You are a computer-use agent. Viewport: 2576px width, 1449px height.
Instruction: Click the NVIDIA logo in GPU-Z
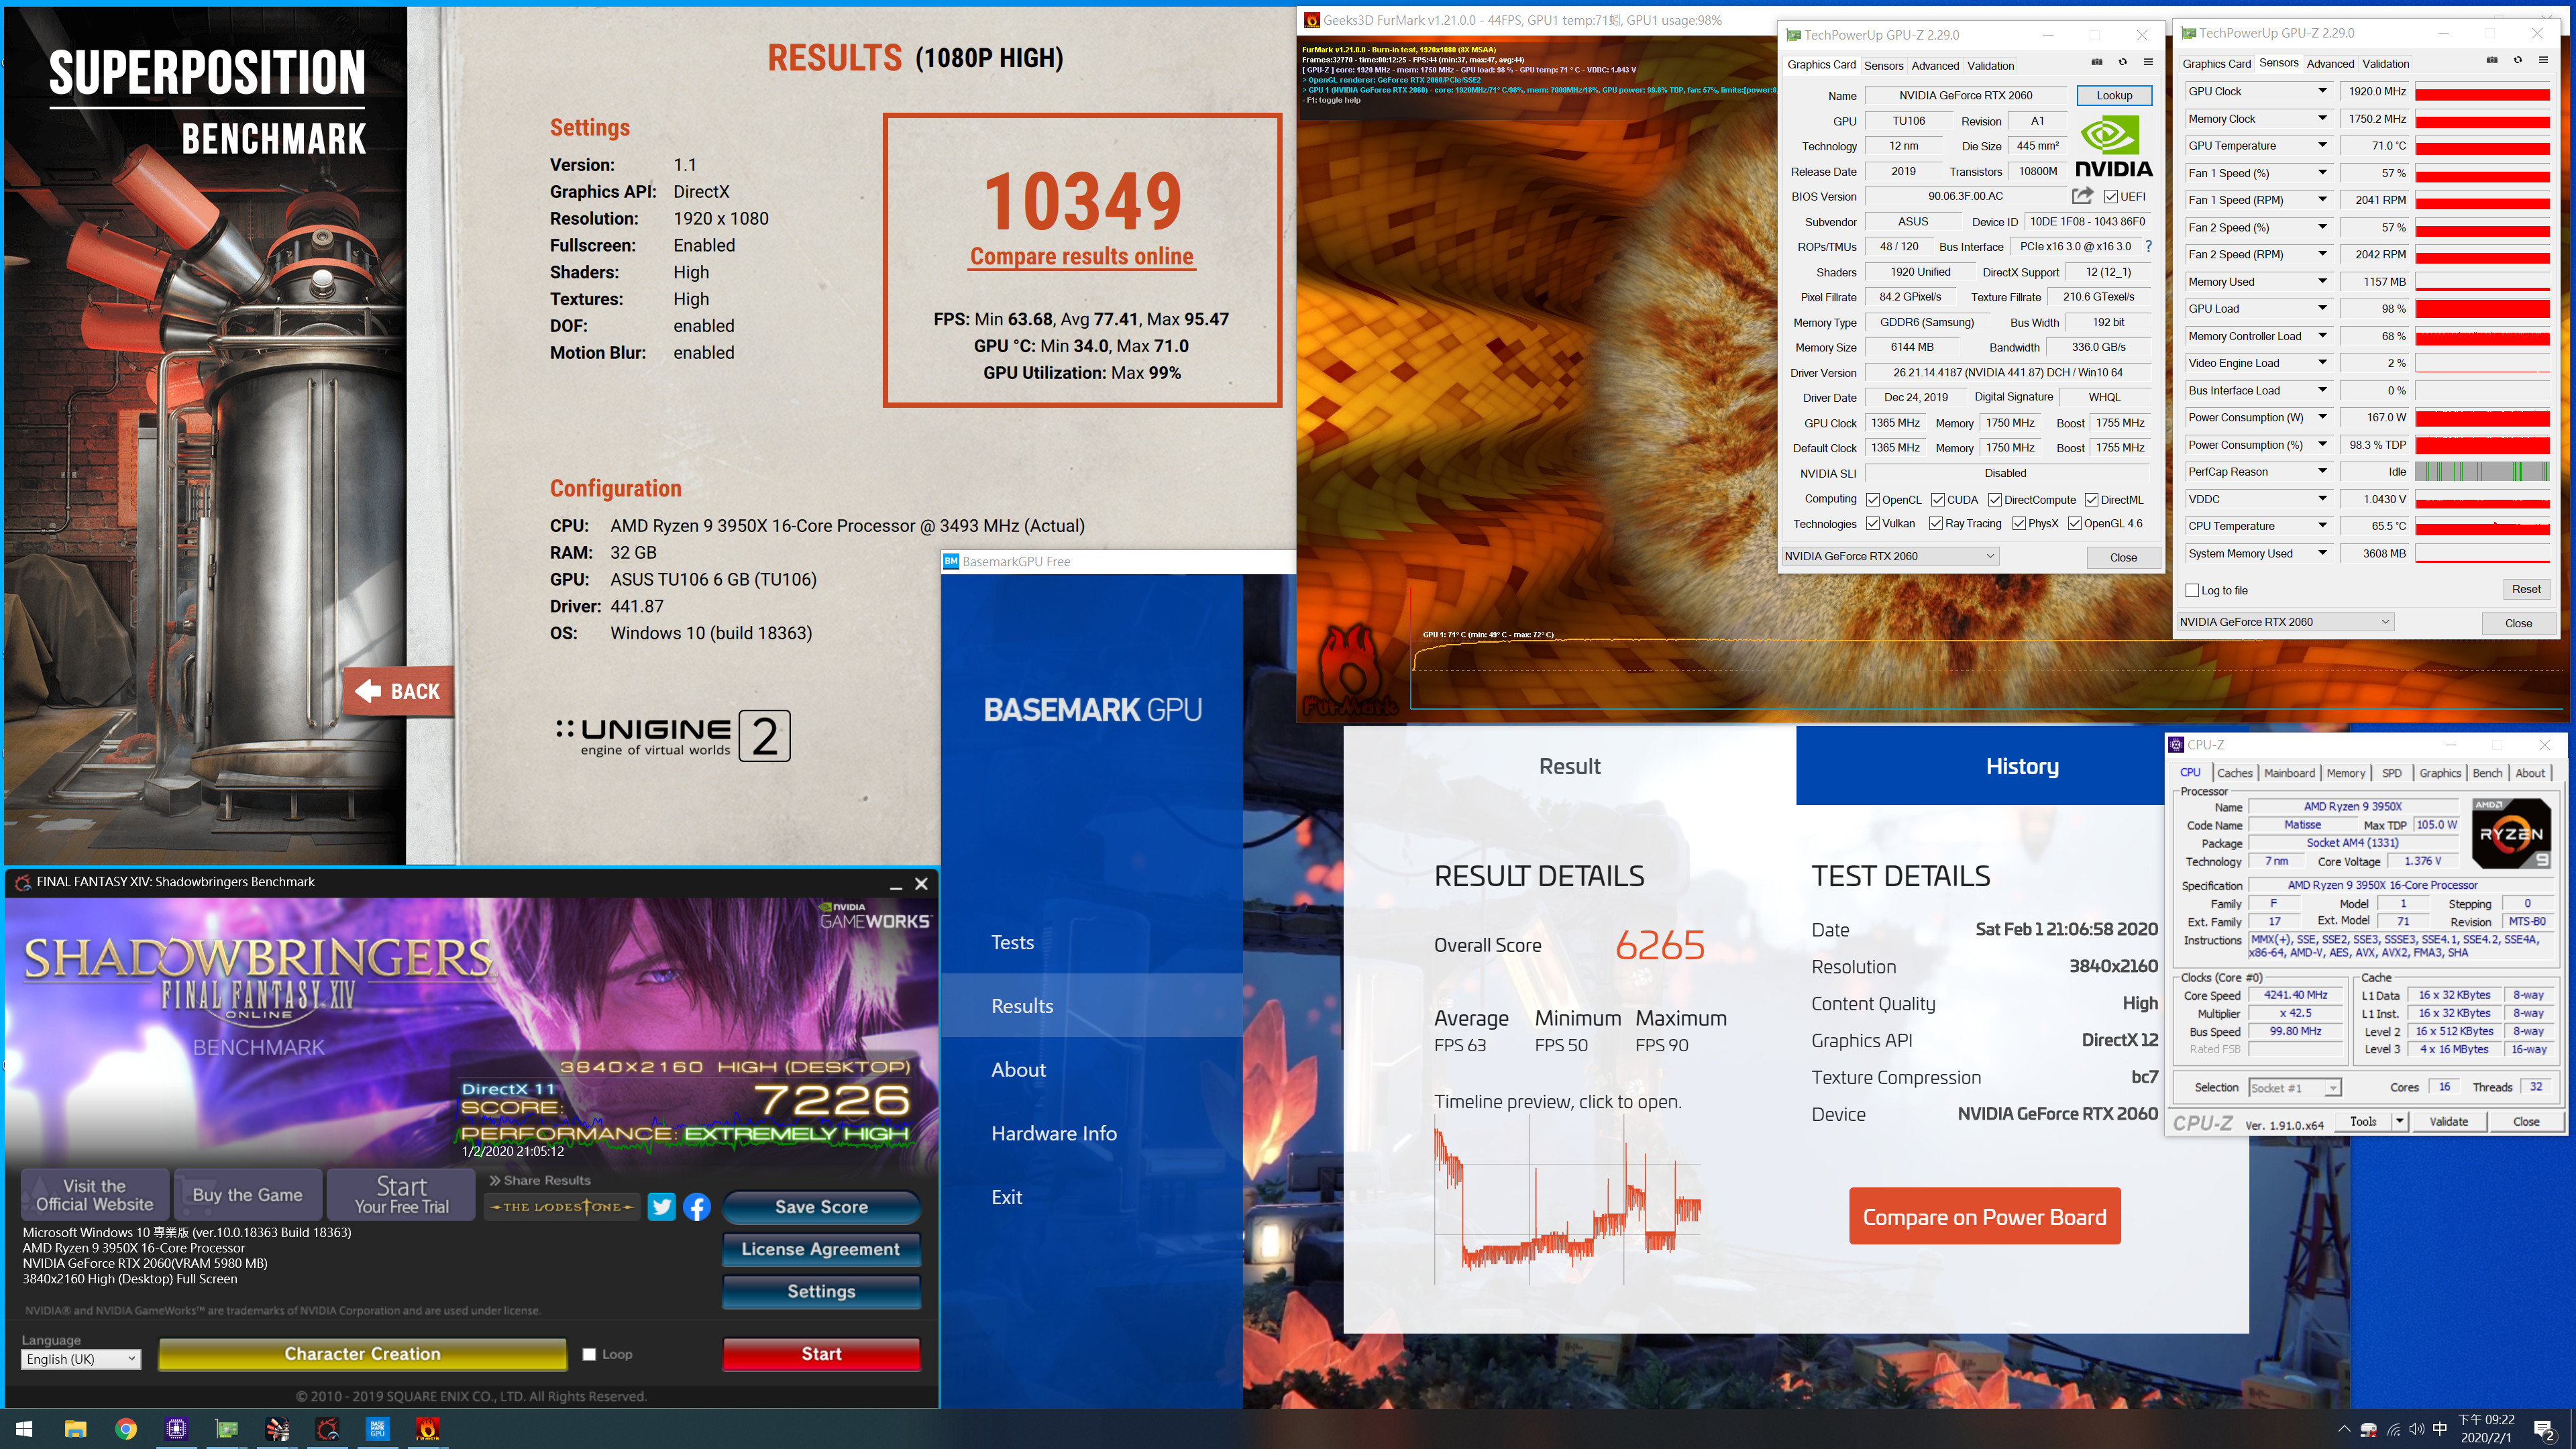[x=2113, y=147]
